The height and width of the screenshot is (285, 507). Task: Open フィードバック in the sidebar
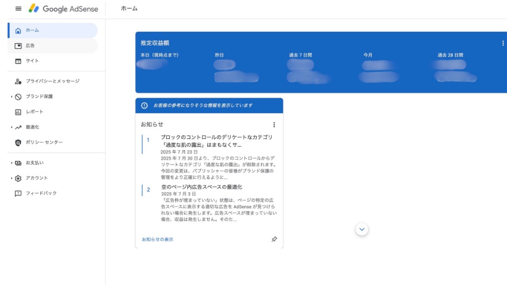[53, 193]
